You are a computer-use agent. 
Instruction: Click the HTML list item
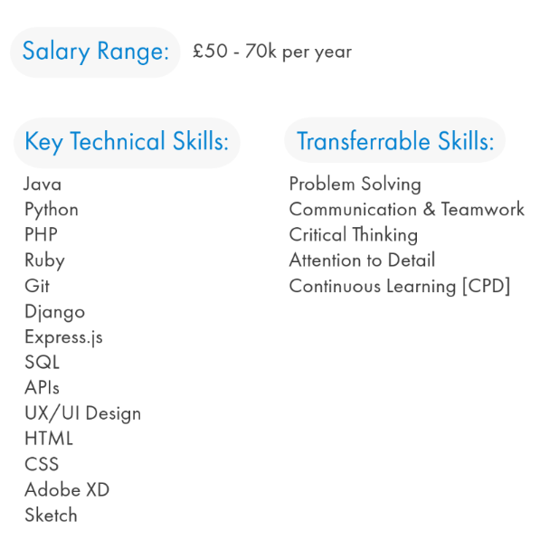(x=49, y=439)
